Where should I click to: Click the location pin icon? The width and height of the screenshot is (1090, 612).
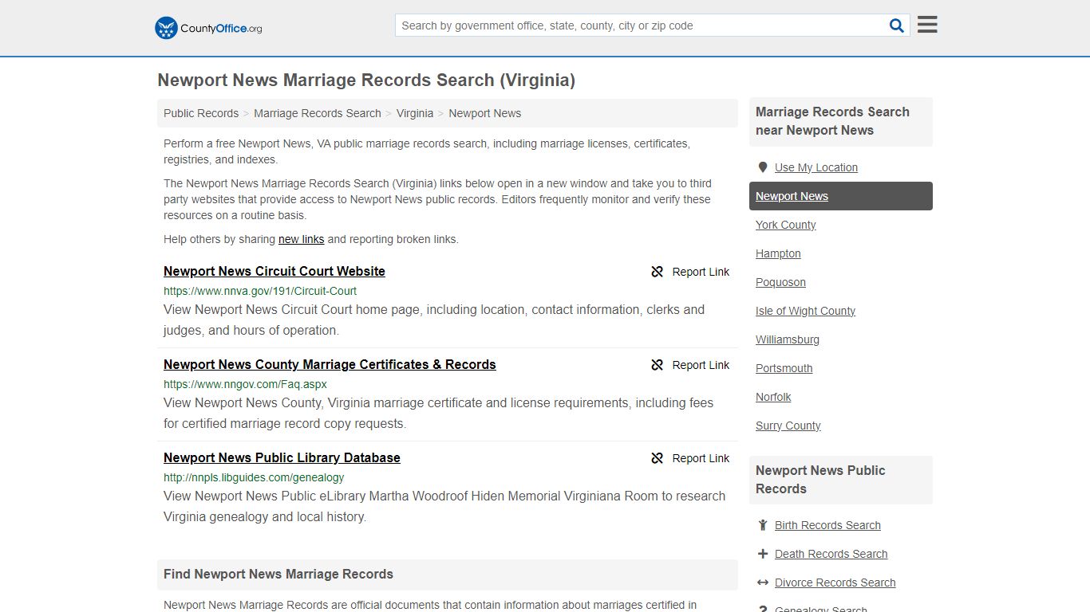tap(763, 167)
